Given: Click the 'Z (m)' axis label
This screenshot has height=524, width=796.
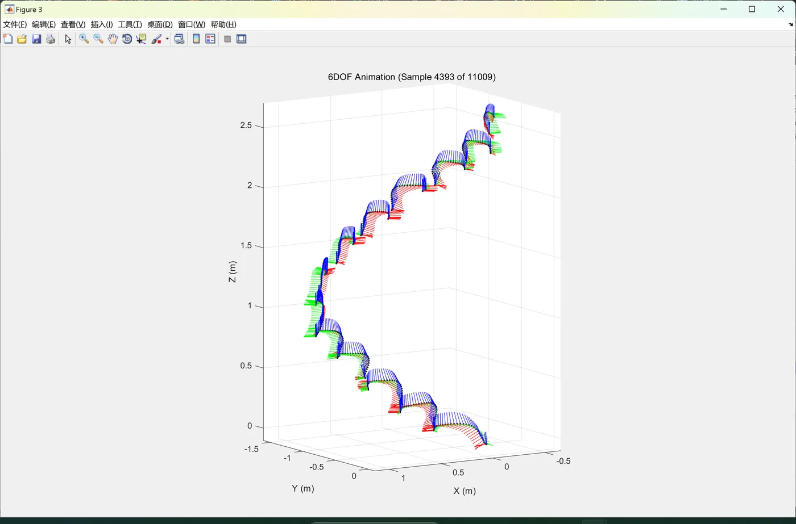Looking at the screenshot, I should pos(232,272).
